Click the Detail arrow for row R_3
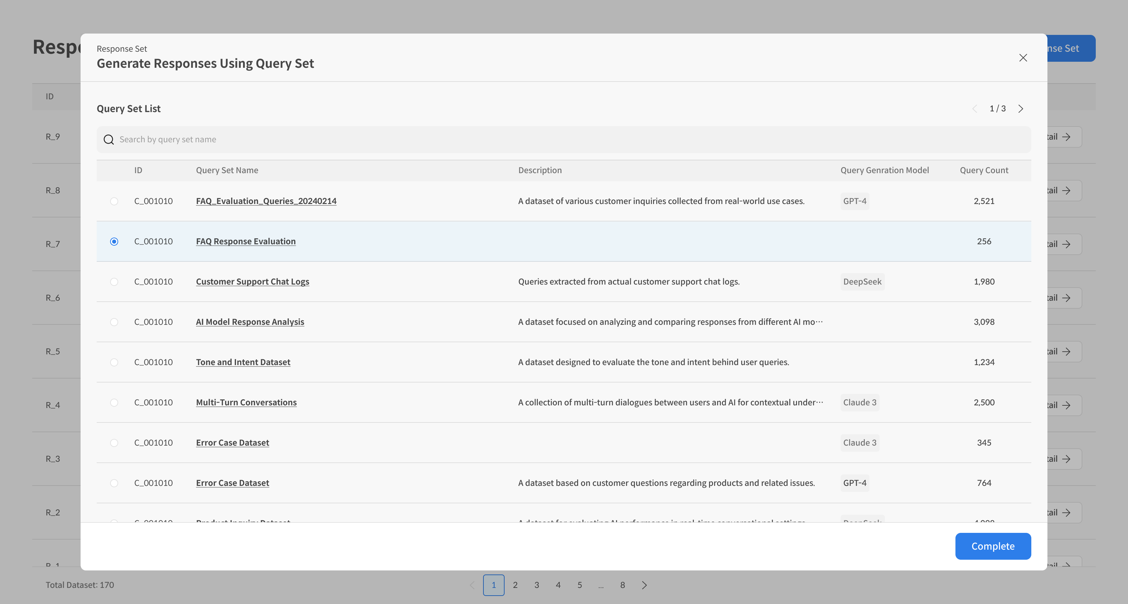 [1066, 459]
